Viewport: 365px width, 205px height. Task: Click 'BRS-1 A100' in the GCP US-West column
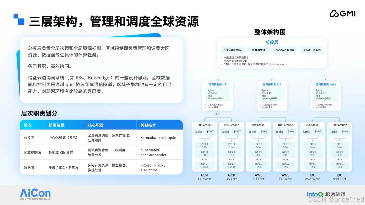tap(204, 145)
